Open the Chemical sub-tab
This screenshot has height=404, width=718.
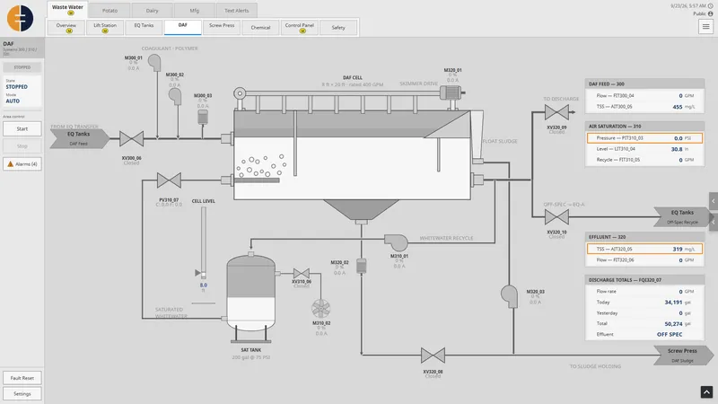pos(260,28)
